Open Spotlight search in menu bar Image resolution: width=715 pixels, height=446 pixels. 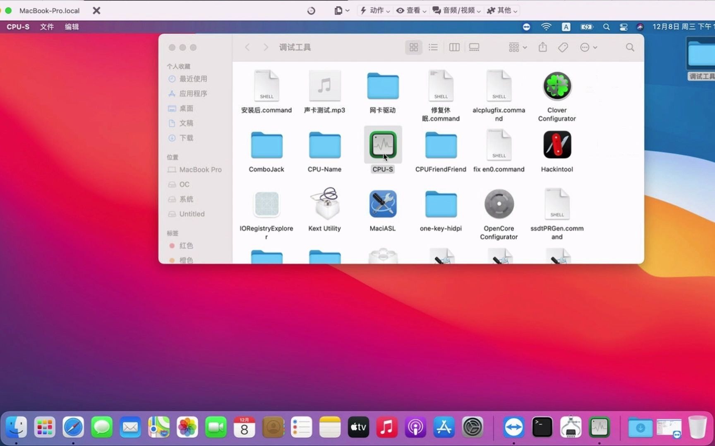606,27
